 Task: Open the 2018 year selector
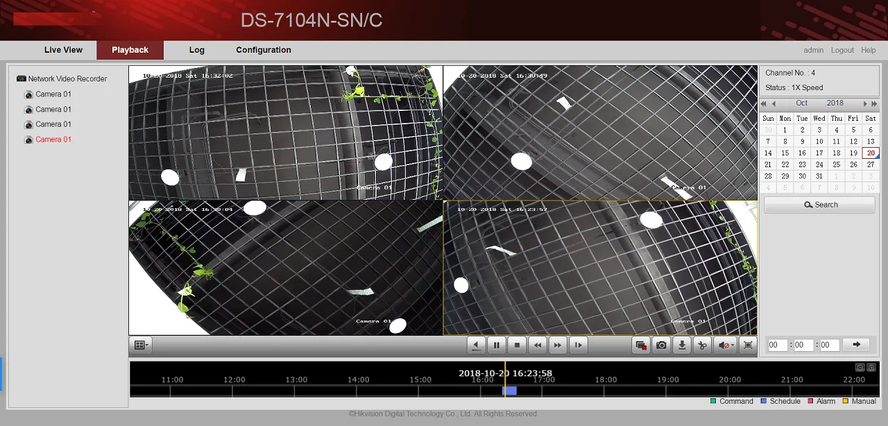click(x=835, y=103)
